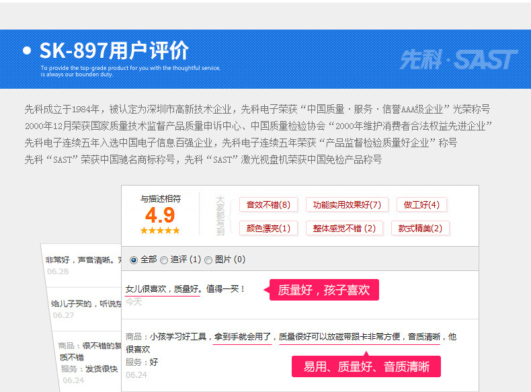531x392 pixels.
Task: Click the background review 给儿子买的
Action: (x=86, y=304)
